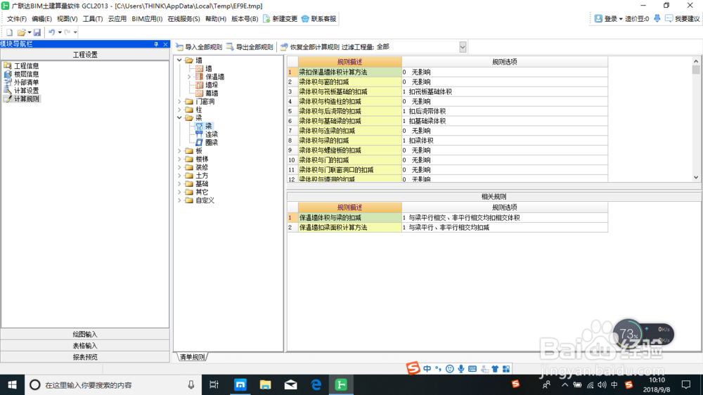
Task: Select 连梁 item in tree
Action: 211,134
